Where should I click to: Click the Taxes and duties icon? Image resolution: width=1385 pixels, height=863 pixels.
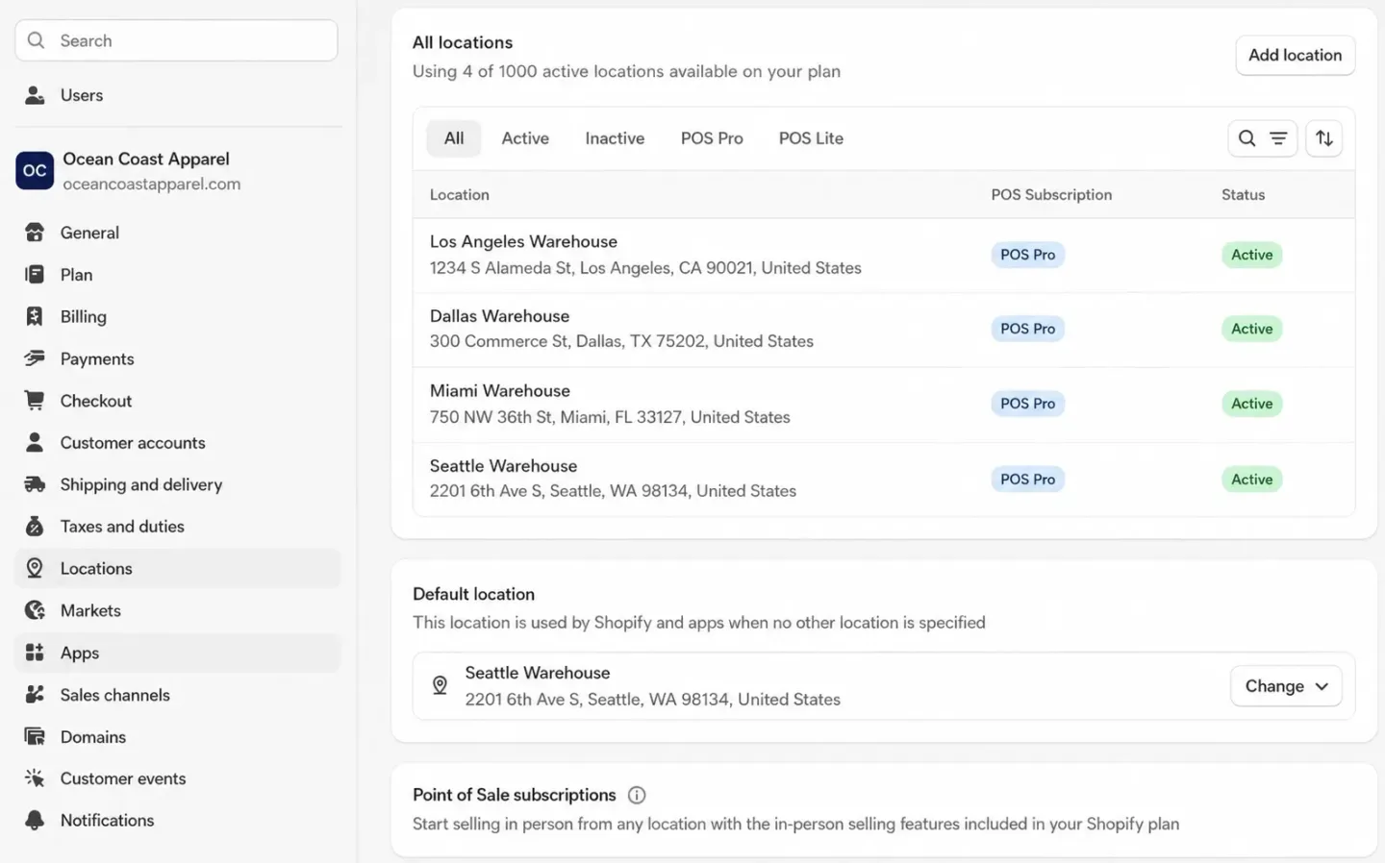tap(35, 527)
